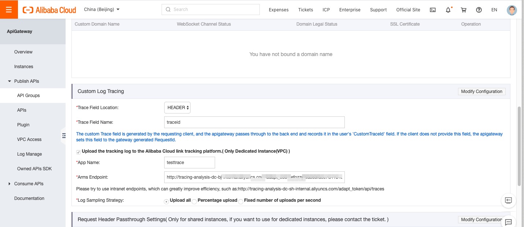The height and width of the screenshot is (227, 524).
Task: Open the Trace Field Location dropdown
Action: coord(177,108)
